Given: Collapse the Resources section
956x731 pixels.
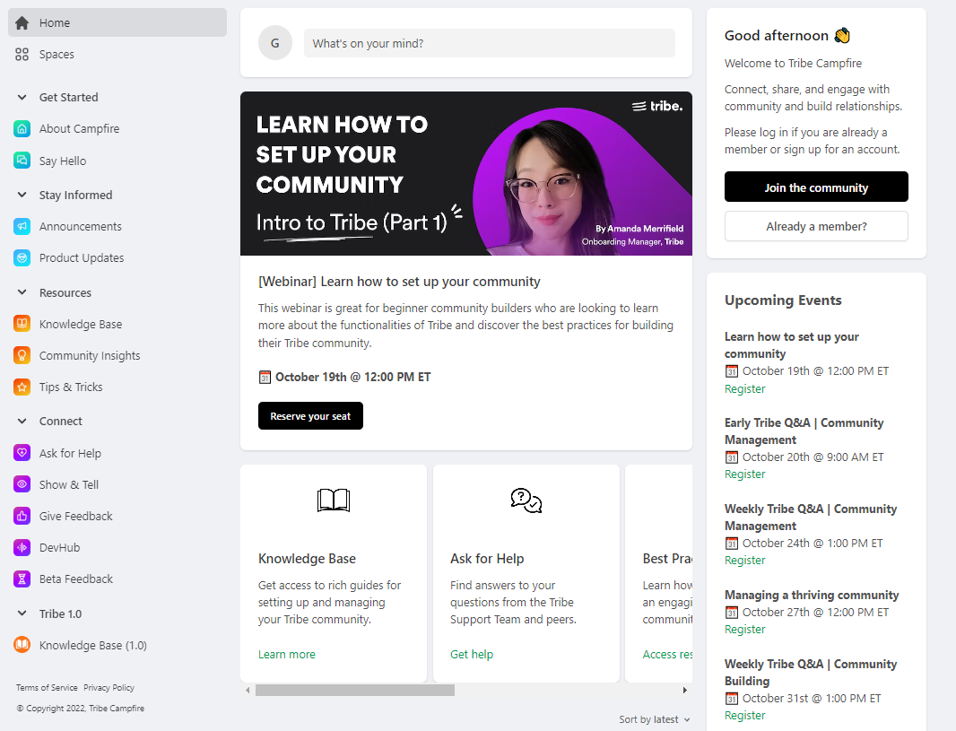Looking at the screenshot, I should click(x=22, y=292).
